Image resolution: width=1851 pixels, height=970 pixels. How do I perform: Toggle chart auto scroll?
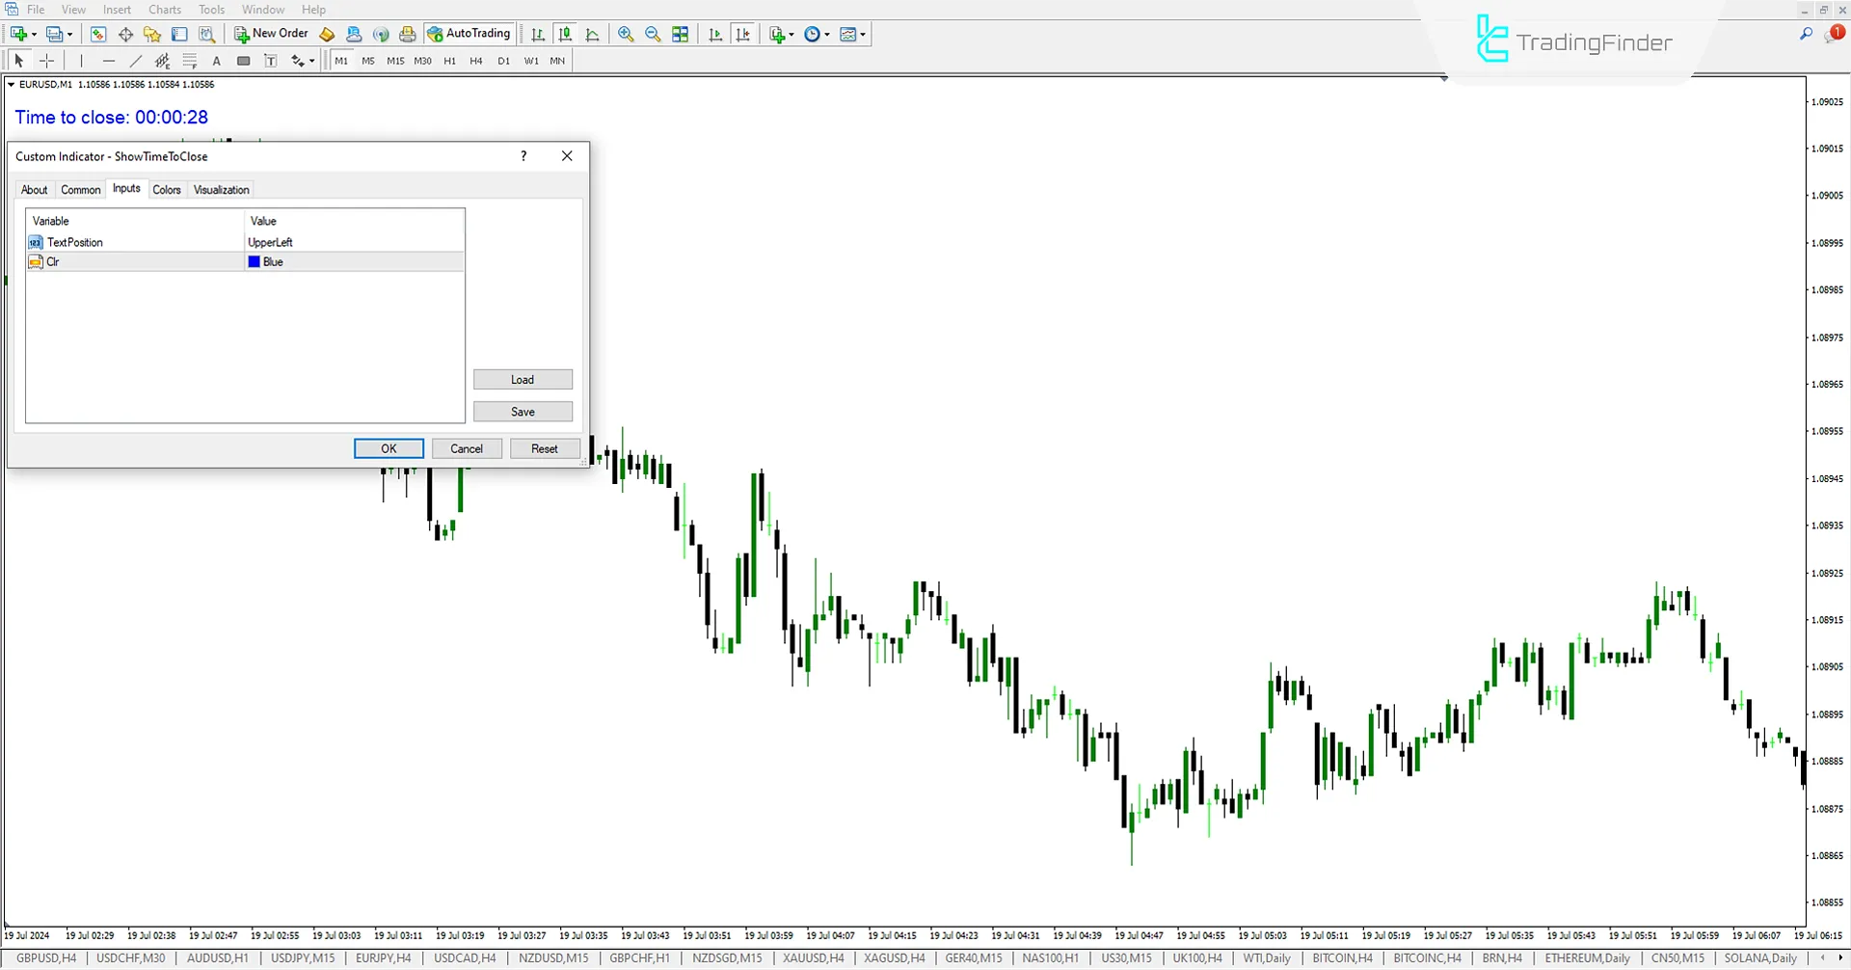(715, 34)
